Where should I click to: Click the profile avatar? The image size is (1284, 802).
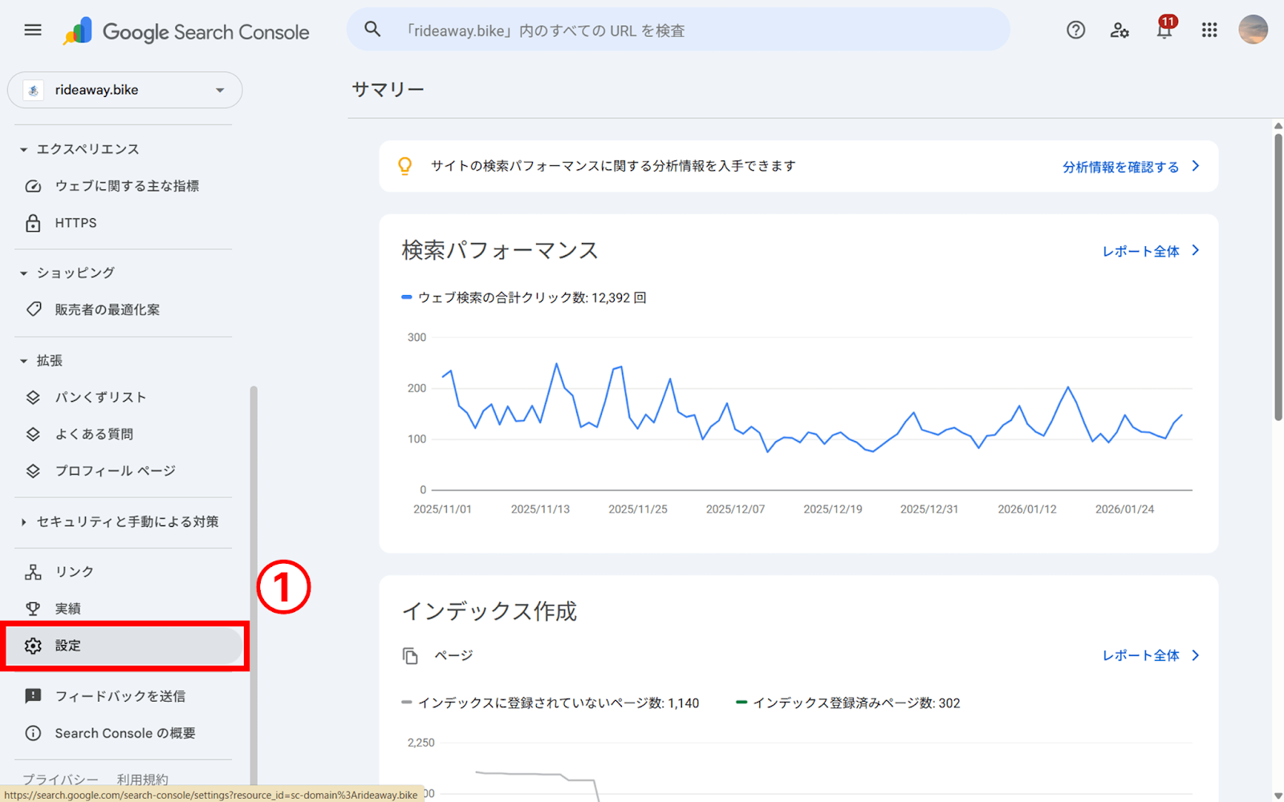click(x=1253, y=30)
